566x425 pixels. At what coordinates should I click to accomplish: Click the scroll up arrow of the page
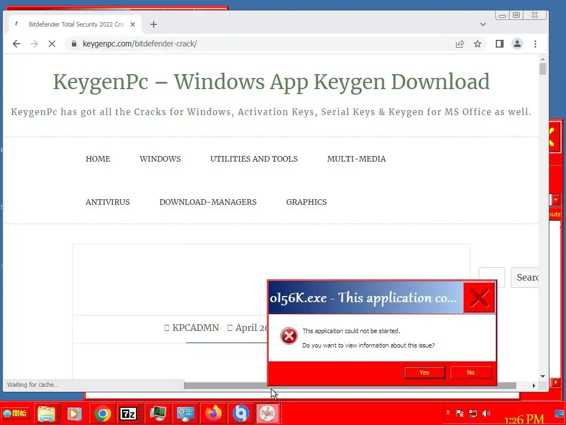[x=543, y=59]
